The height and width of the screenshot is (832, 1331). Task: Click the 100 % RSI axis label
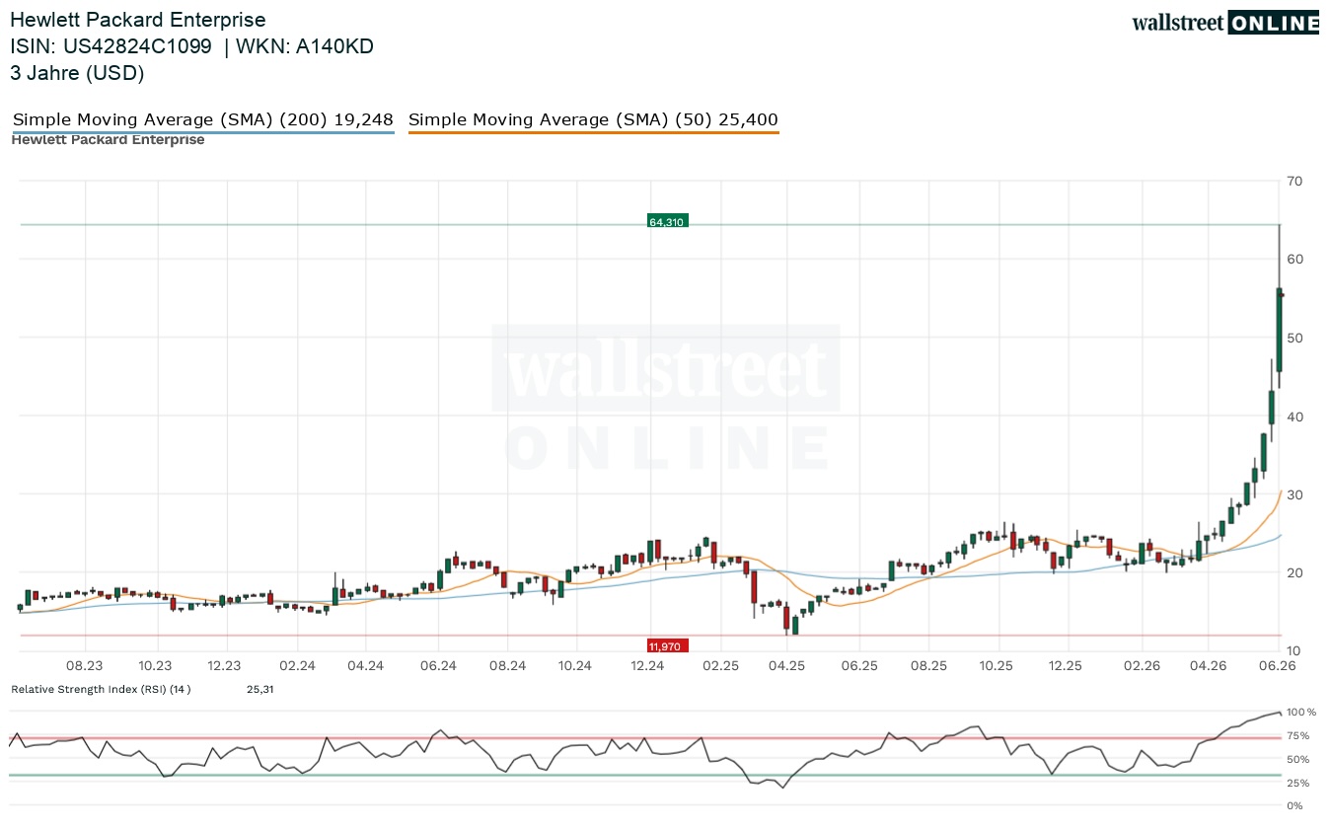coord(1301,712)
